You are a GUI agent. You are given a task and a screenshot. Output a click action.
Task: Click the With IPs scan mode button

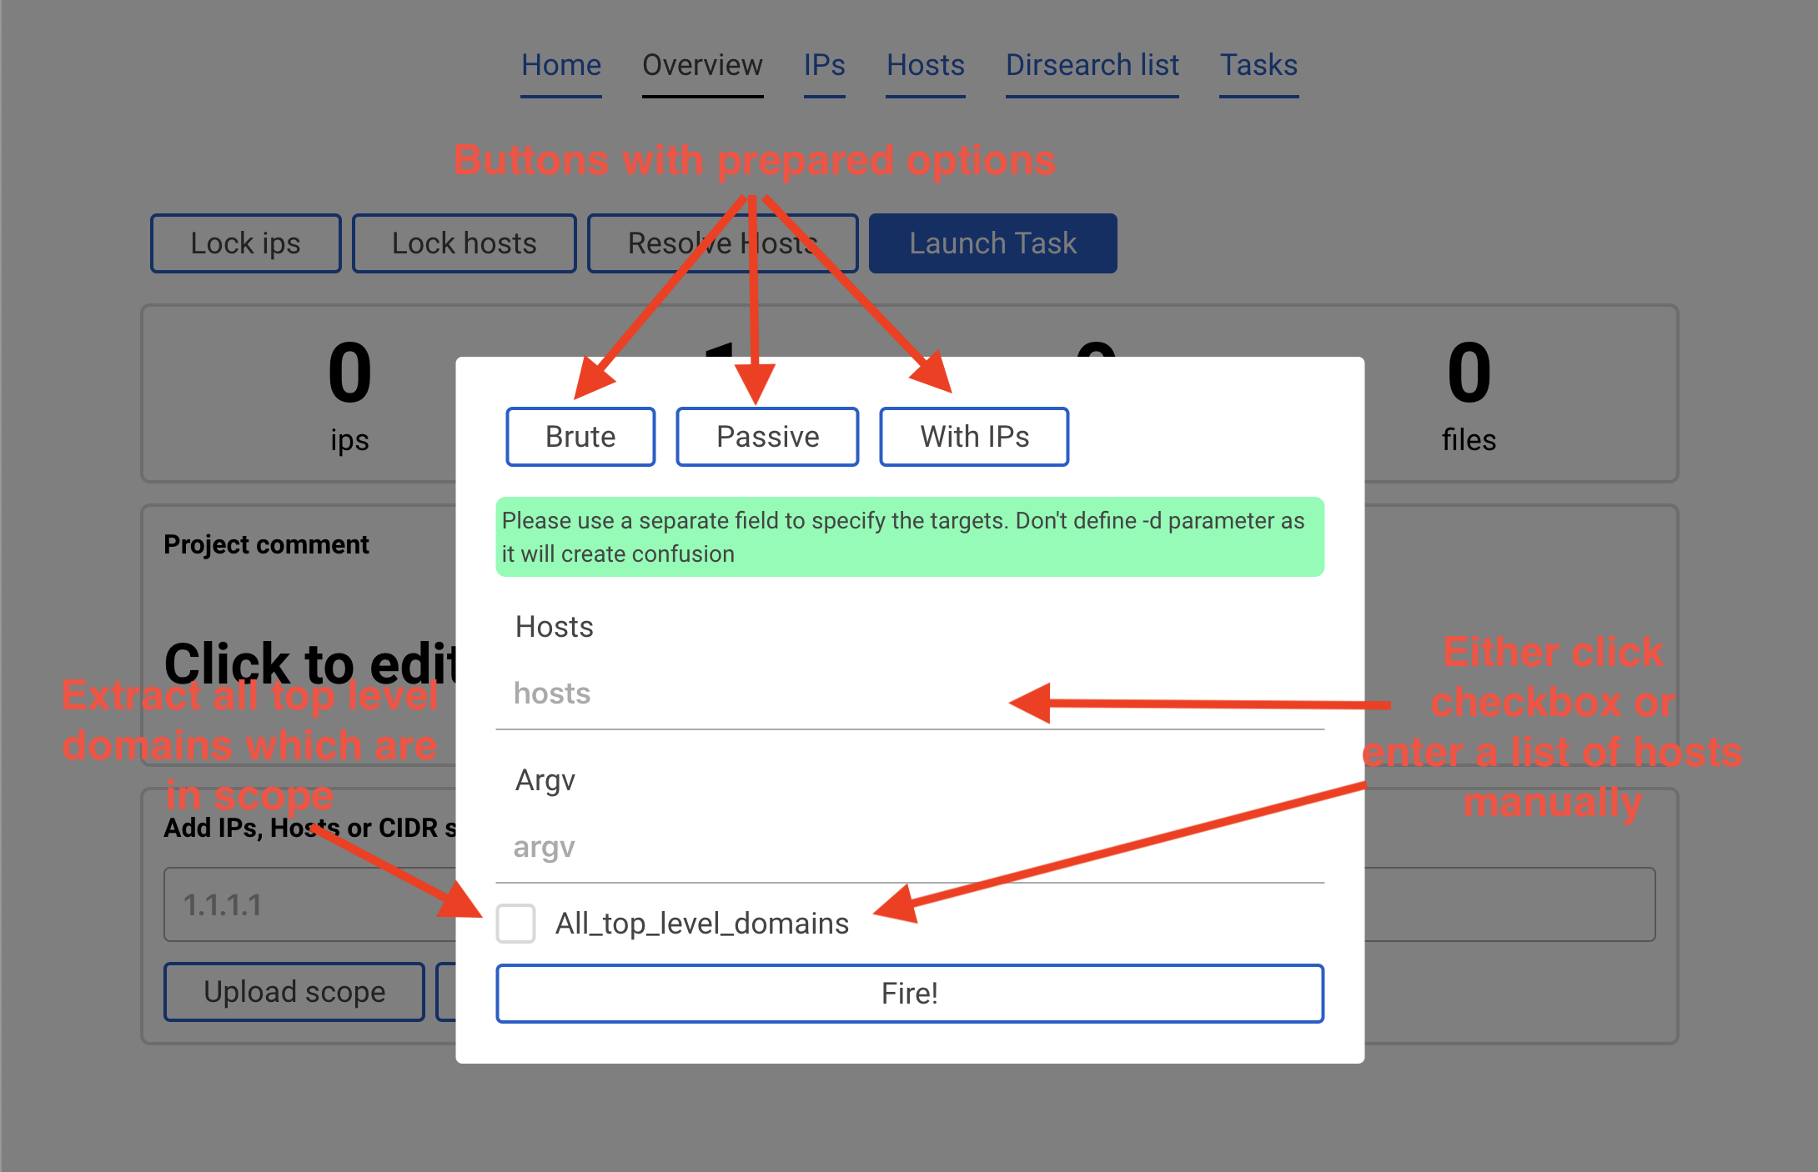click(972, 436)
